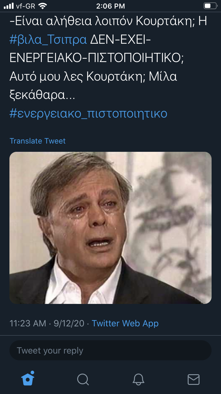The height and width of the screenshot is (394, 221).
Task: Tap the Wi-Fi icon in status bar
Action: [x=43, y=6]
